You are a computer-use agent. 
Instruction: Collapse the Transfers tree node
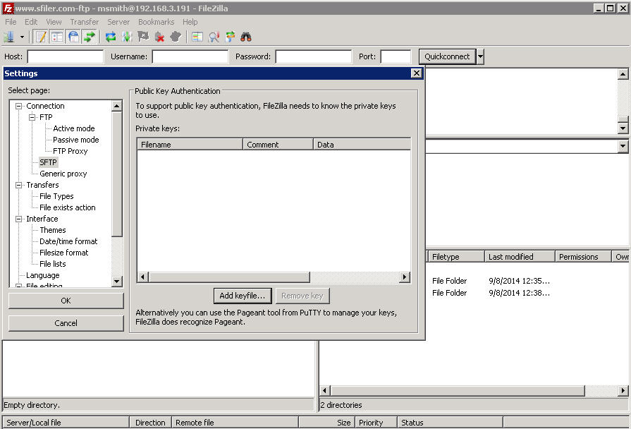18,185
